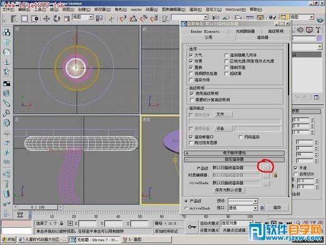Viewport: 326px width, 245px height.
Task: Collapse the 指定渲染器 rollout
Action: click(x=234, y=159)
